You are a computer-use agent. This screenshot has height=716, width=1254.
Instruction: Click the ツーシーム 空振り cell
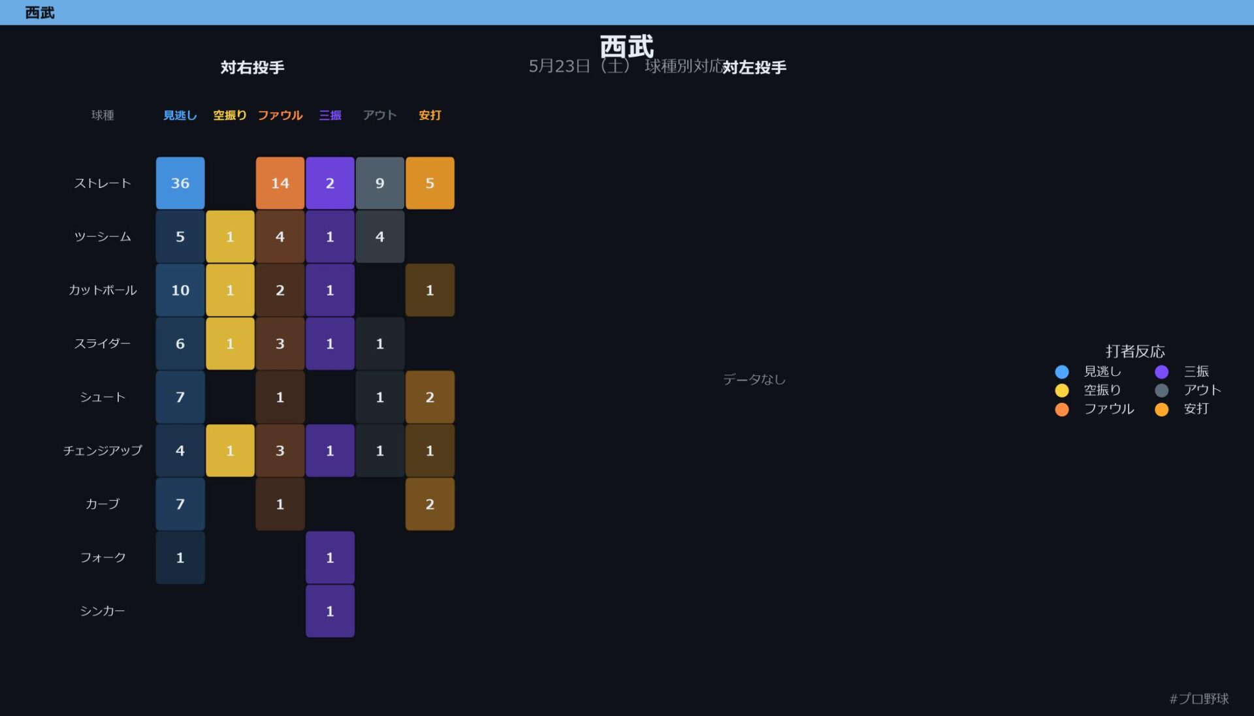pyautogui.click(x=230, y=237)
